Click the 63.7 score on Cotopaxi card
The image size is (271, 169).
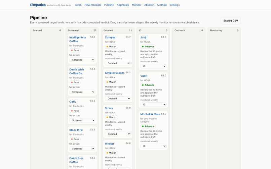[128, 37]
